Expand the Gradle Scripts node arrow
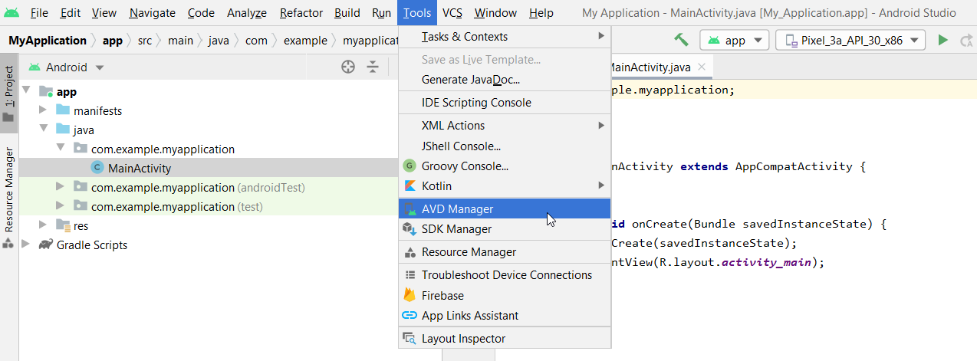Screen dimensions: 977x361 [x=27, y=244]
